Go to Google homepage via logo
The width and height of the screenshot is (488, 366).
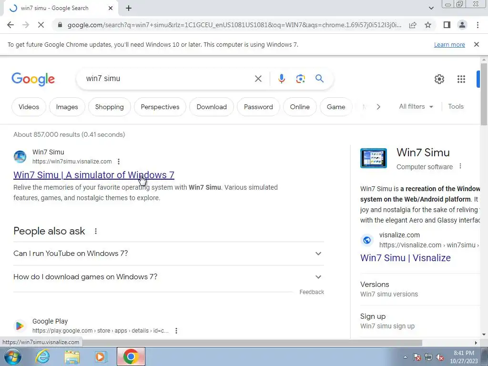point(33,79)
